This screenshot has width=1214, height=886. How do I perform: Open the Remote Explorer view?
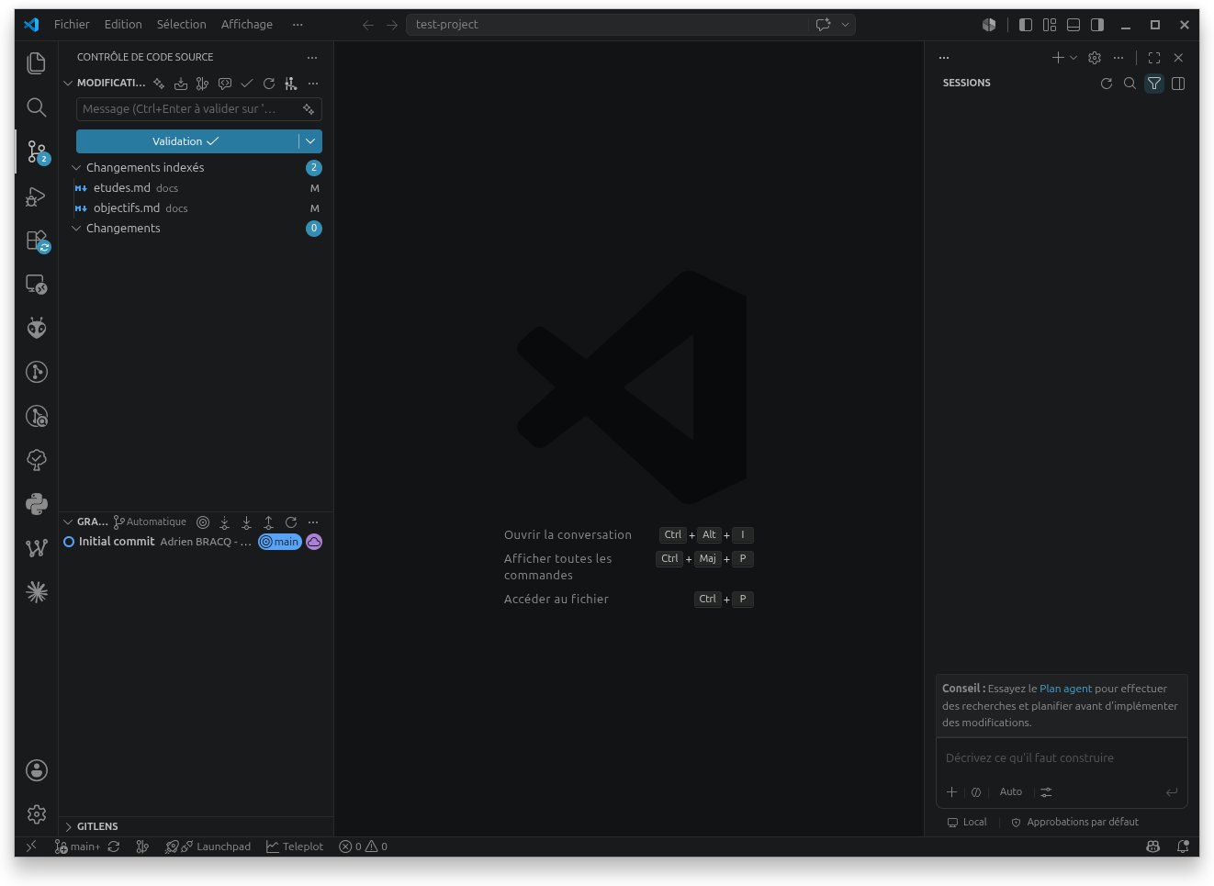coord(37,285)
